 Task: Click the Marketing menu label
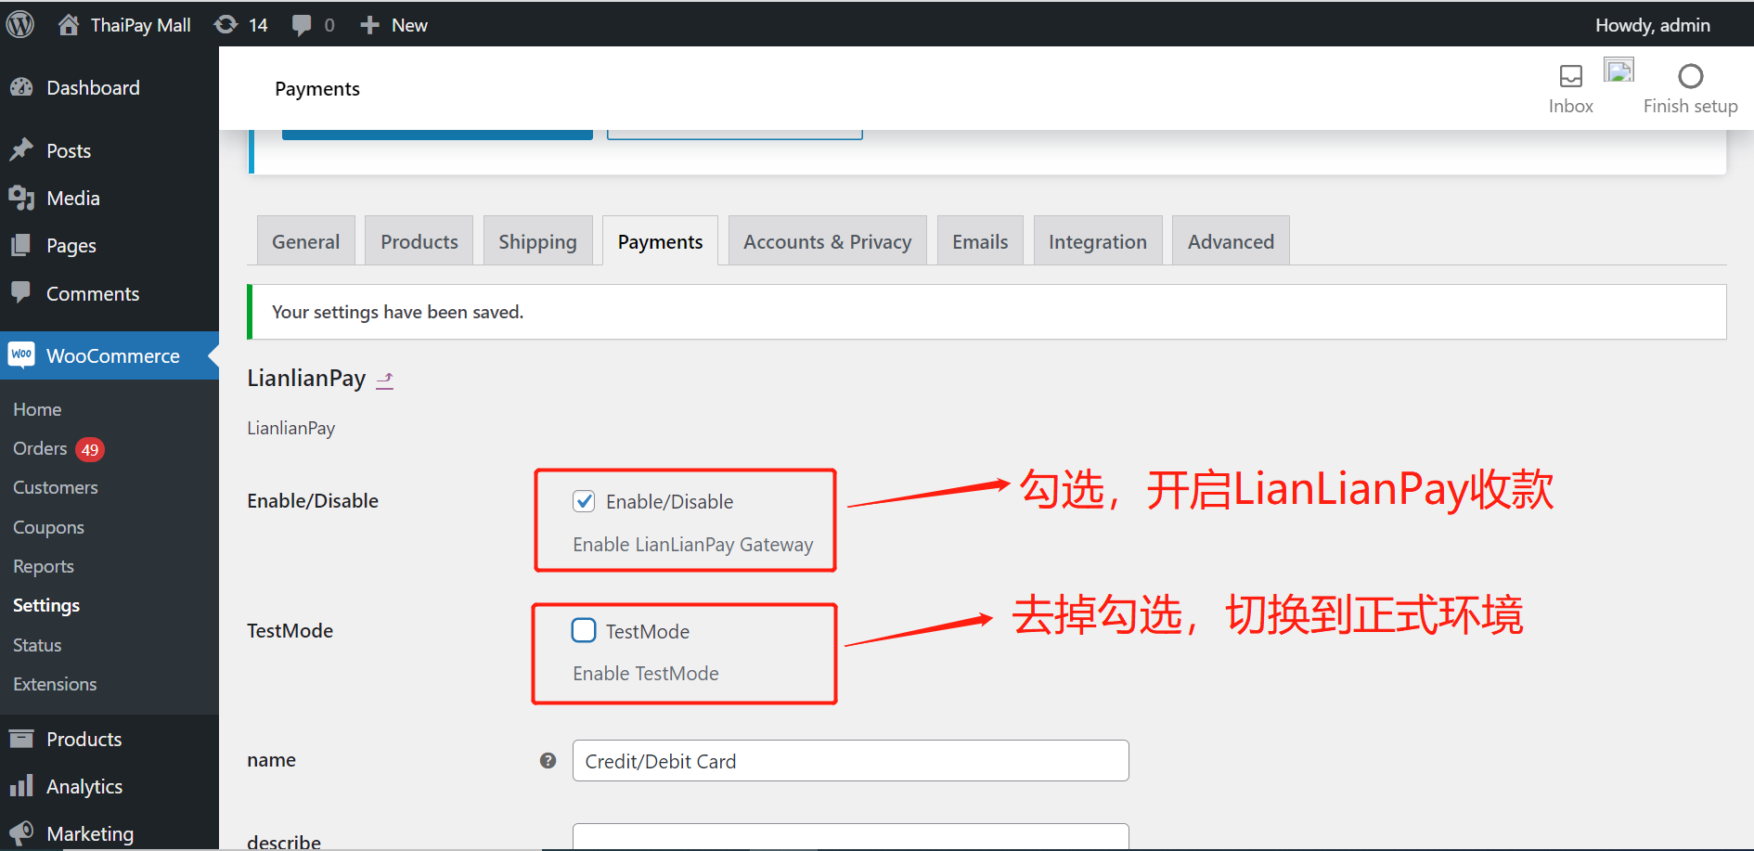pos(90,833)
